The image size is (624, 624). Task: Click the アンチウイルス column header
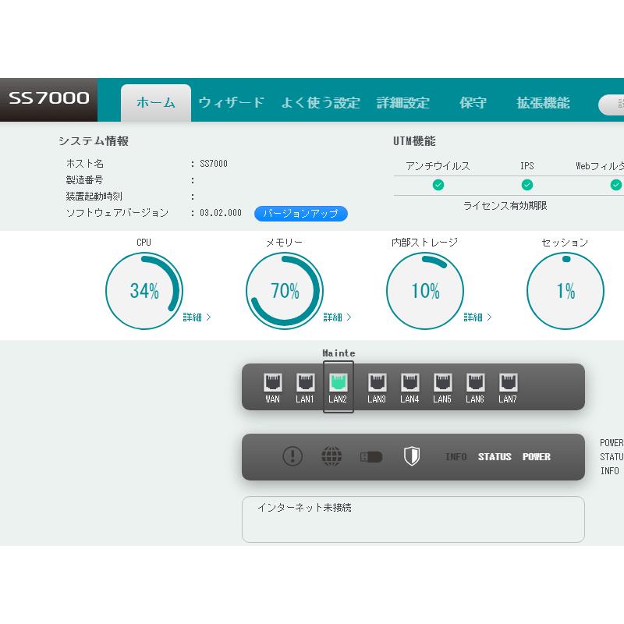[x=438, y=166]
